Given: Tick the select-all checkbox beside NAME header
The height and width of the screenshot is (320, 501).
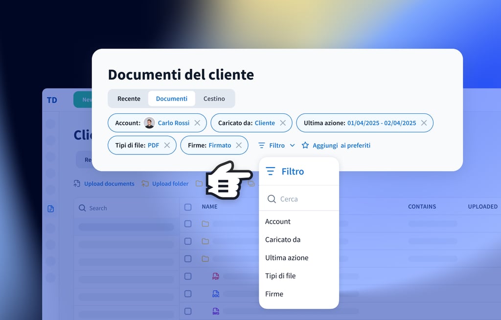Looking at the screenshot, I should tap(188, 207).
